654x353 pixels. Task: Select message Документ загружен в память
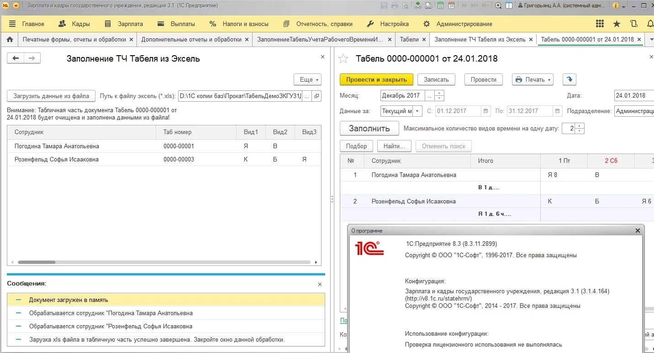166,300
